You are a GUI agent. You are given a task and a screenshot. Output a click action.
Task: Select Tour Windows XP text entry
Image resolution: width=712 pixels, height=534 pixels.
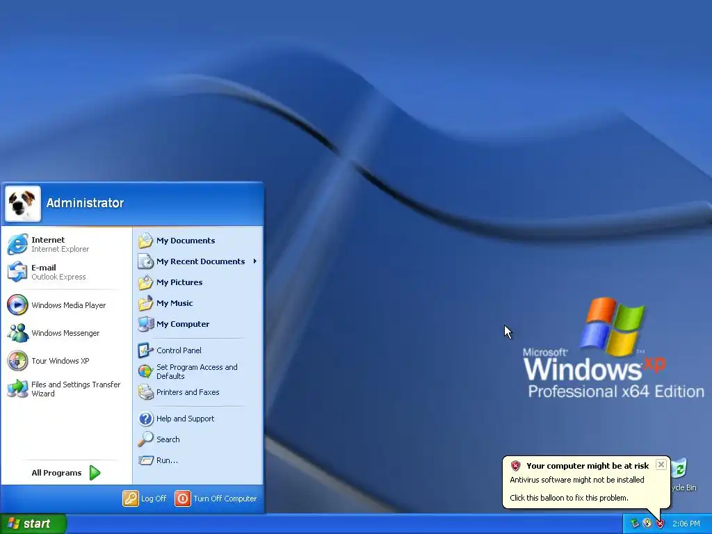[x=60, y=361]
